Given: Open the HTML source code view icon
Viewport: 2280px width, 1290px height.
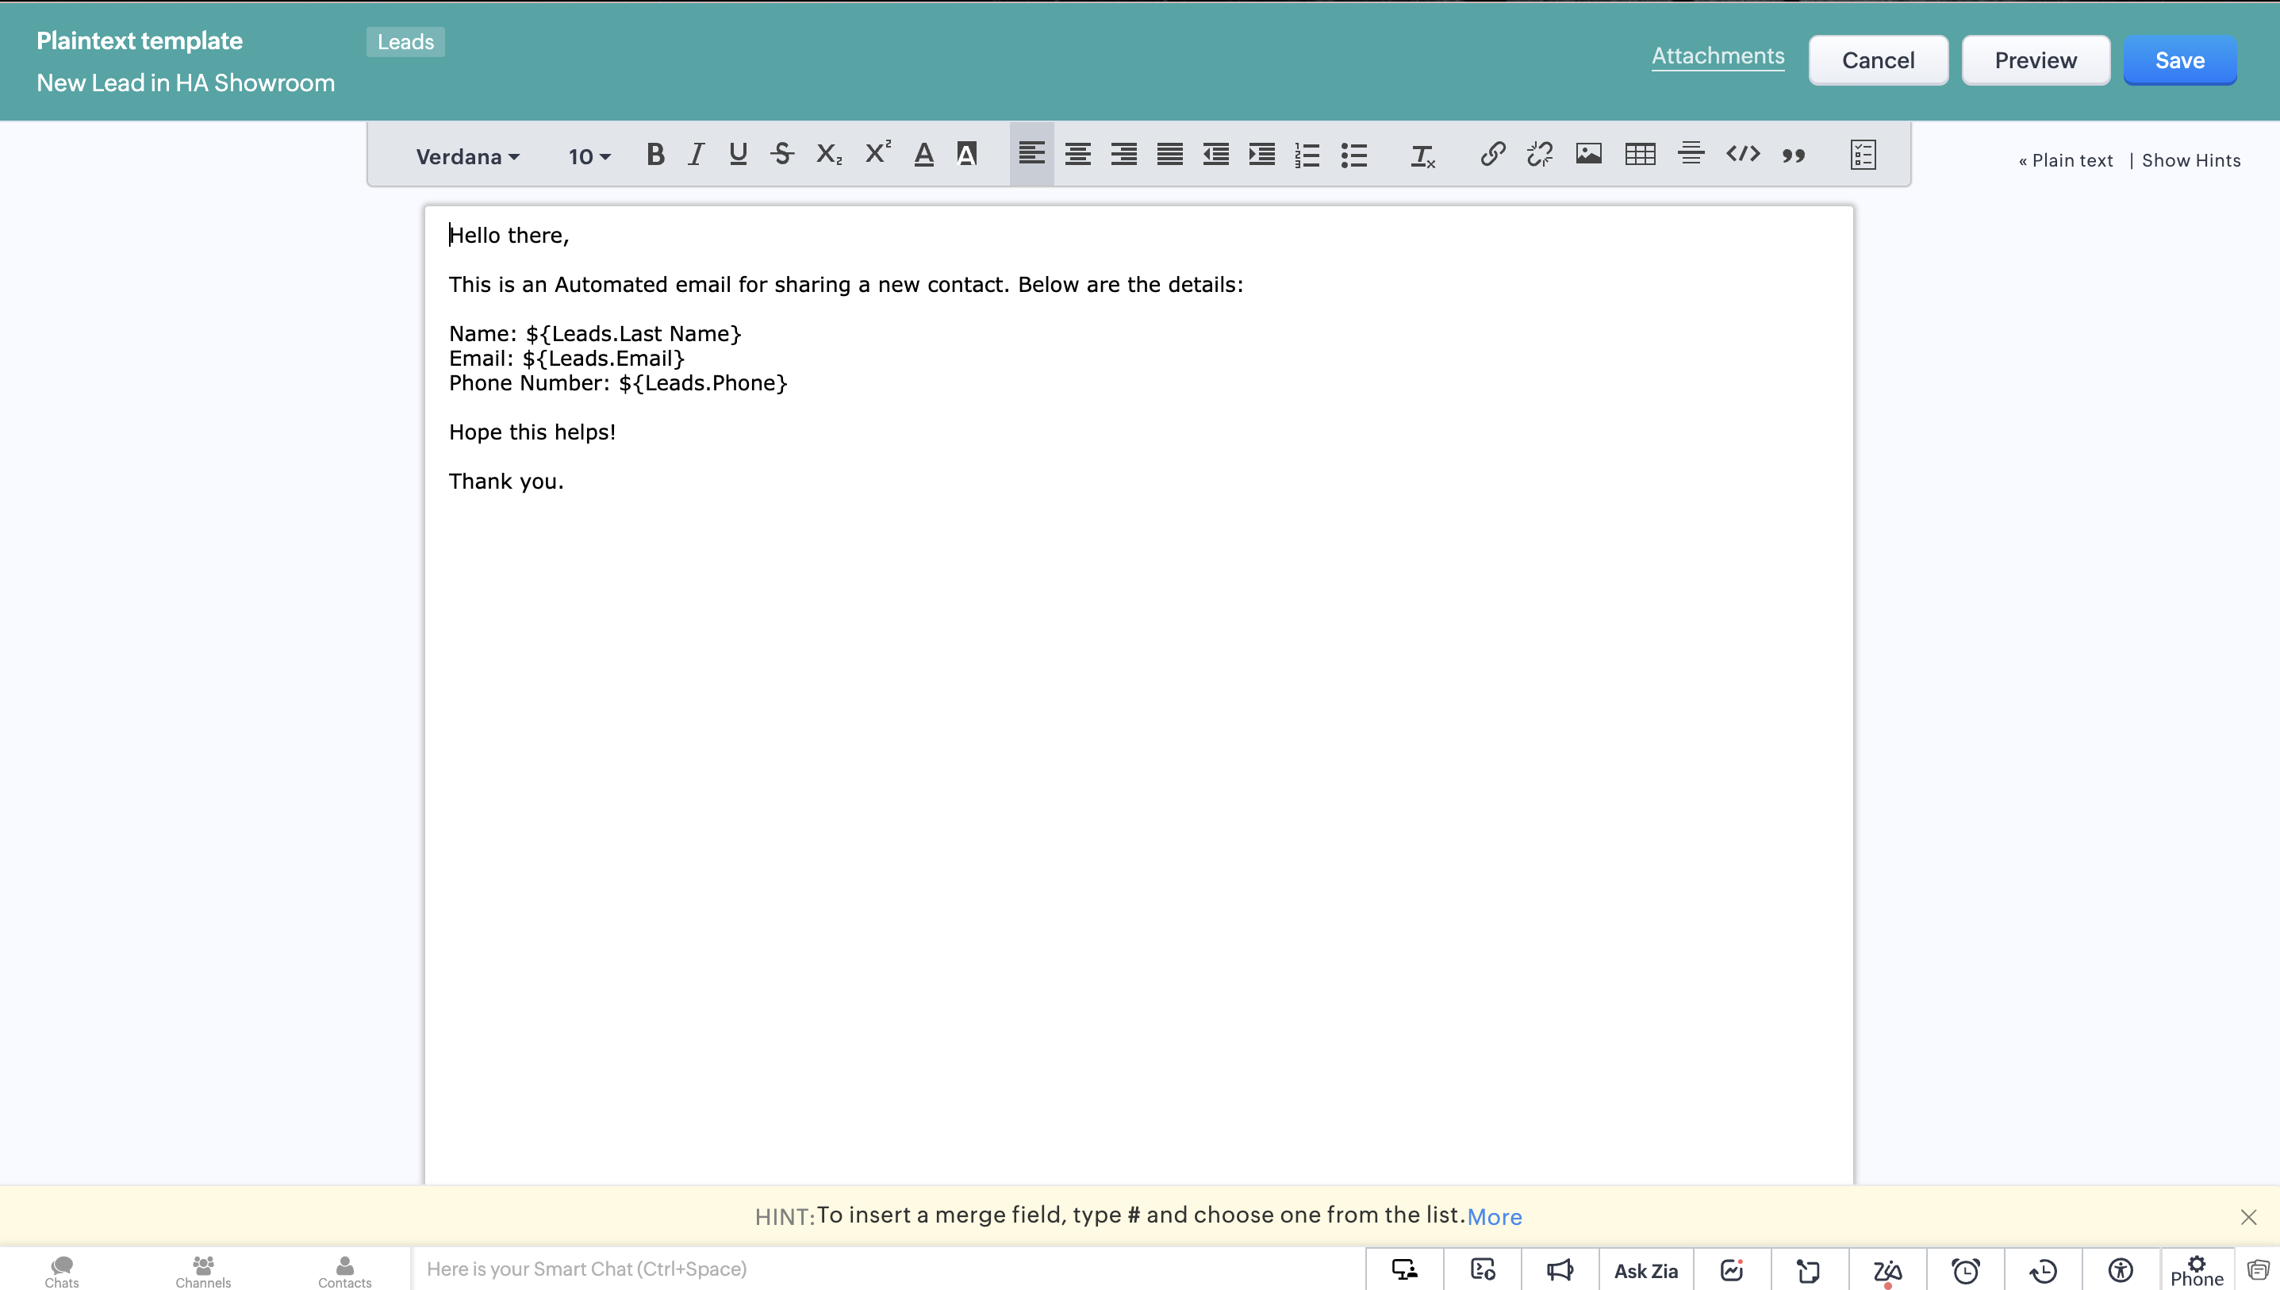Looking at the screenshot, I should click(1742, 154).
